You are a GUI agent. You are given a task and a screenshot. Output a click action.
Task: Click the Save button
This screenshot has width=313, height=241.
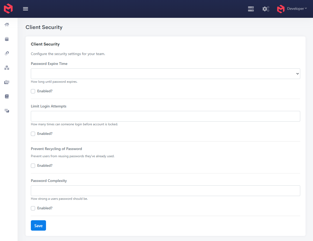click(x=38, y=225)
